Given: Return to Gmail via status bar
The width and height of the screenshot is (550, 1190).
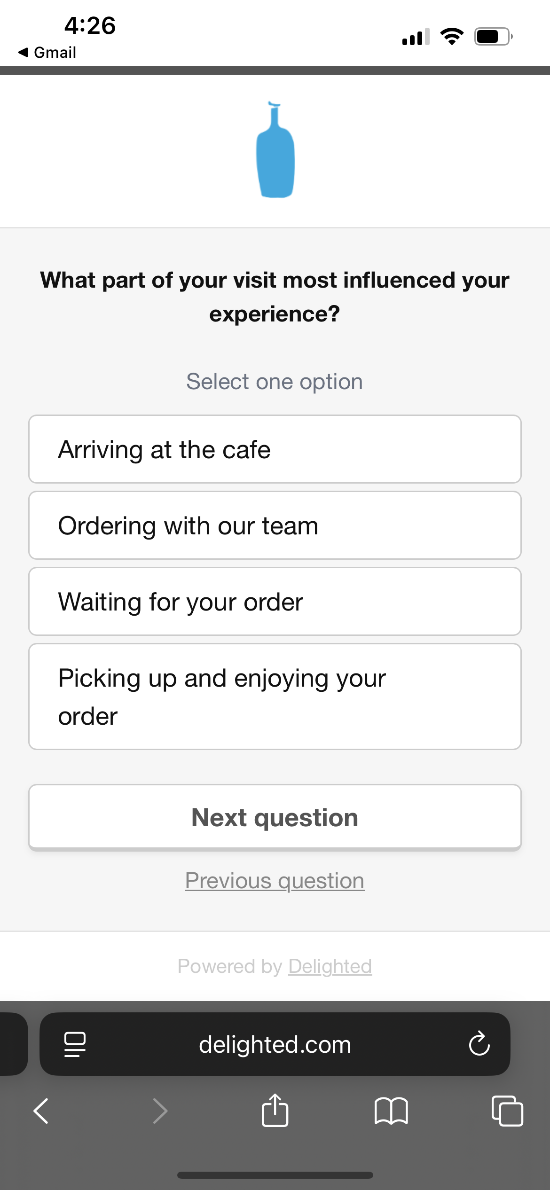Looking at the screenshot, I should (47, 53).
